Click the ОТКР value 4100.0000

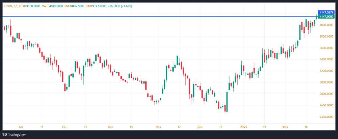33,6
